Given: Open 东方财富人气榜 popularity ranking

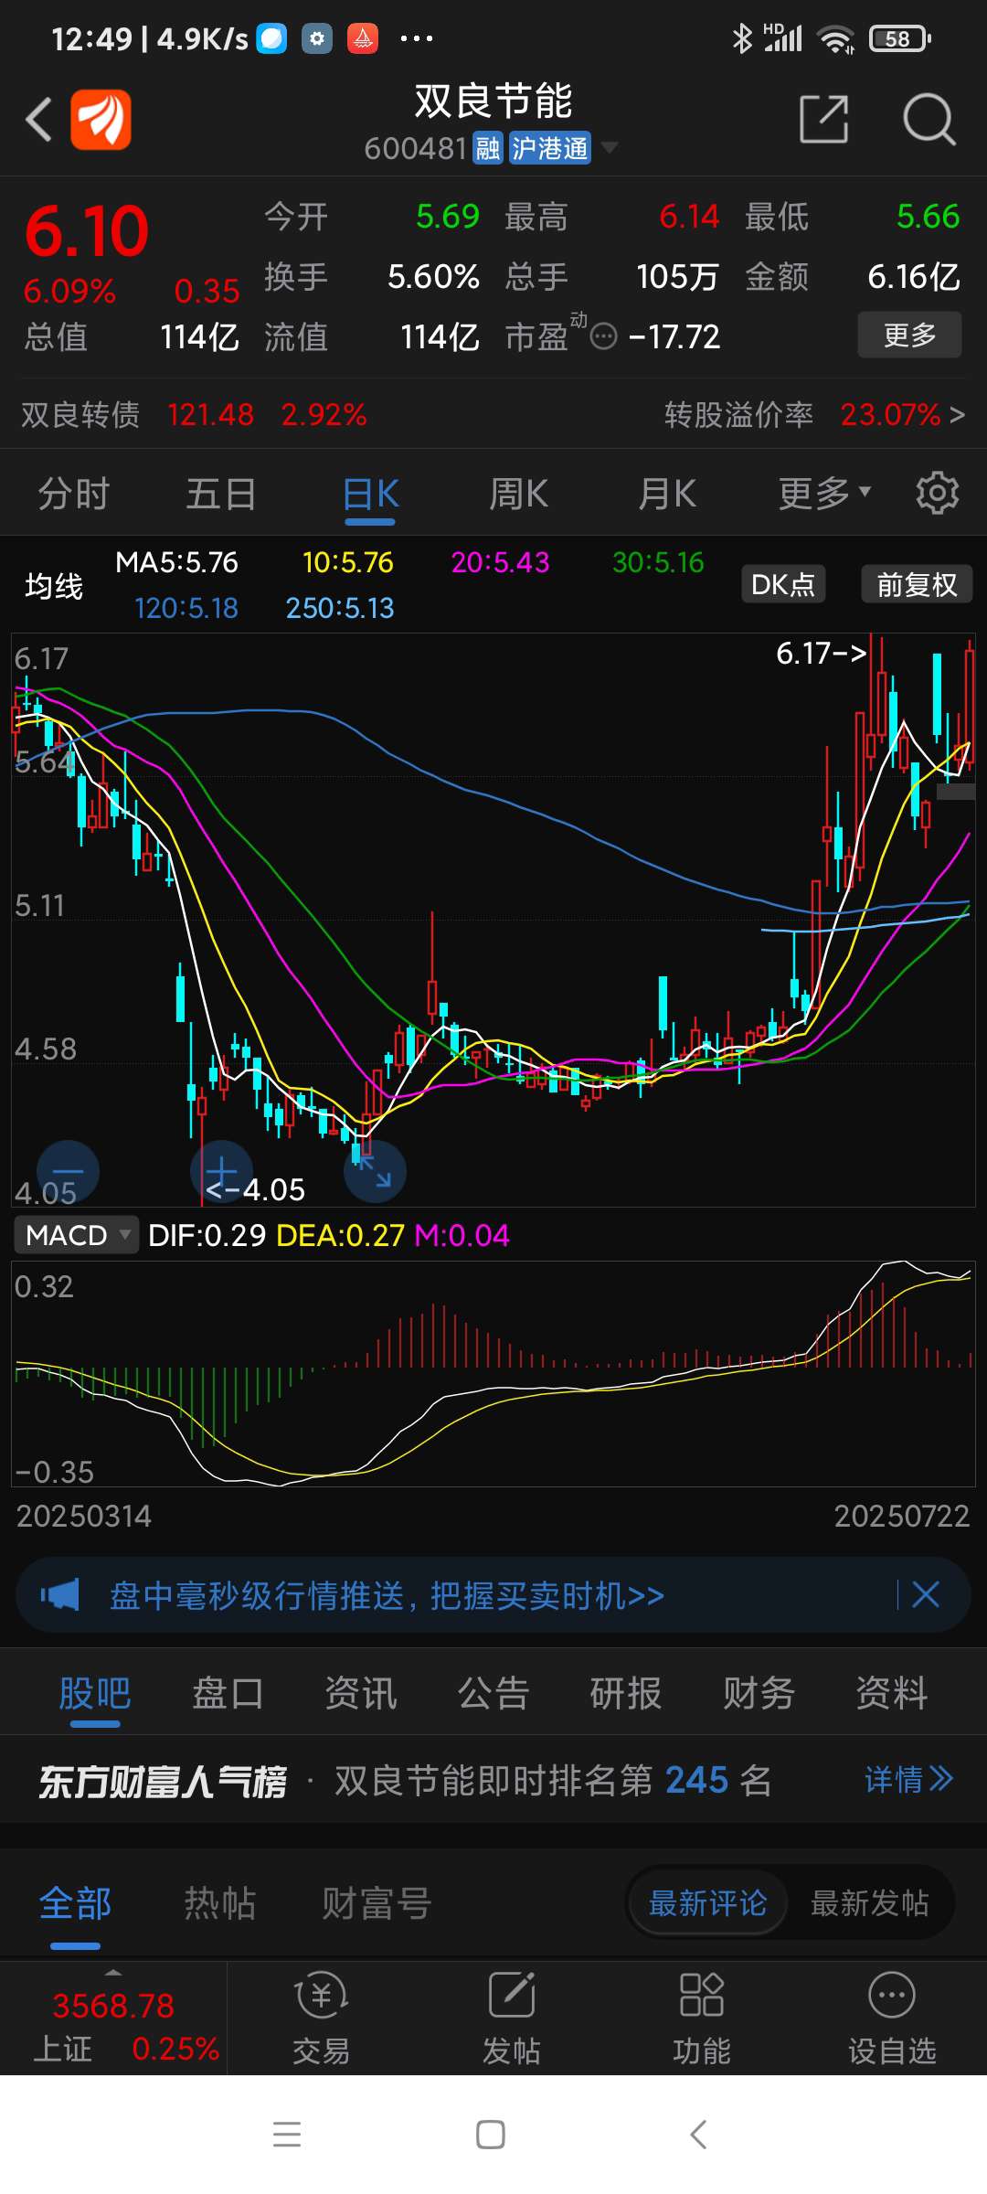Looking at the screenshot, I should tap(163, 1781).
